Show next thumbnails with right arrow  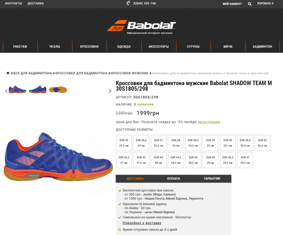pos(110,91)
